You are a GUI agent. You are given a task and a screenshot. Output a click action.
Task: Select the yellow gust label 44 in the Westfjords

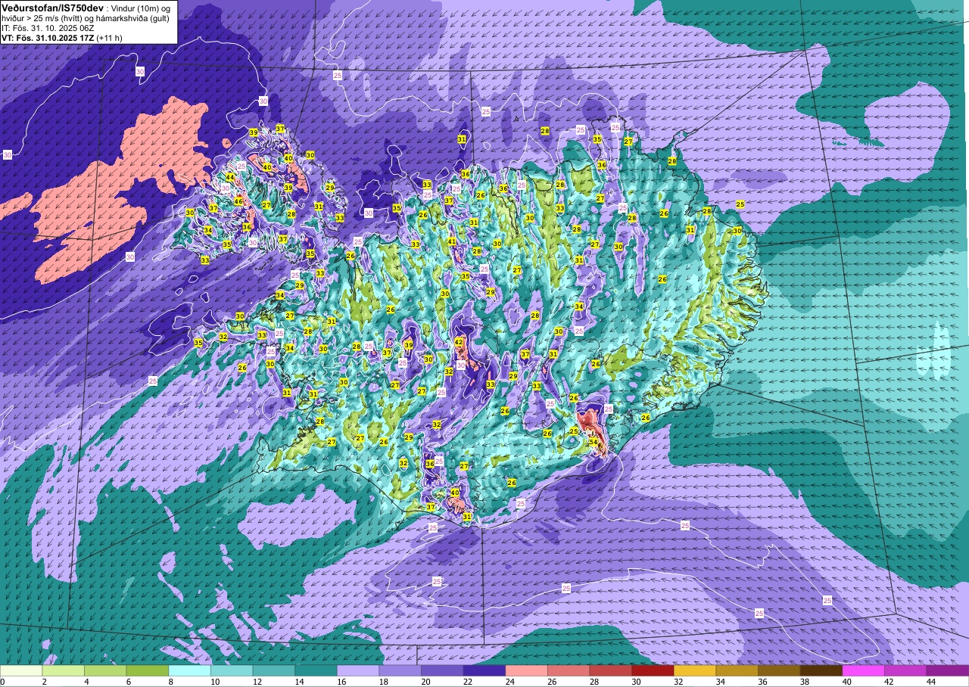(230, 177)
